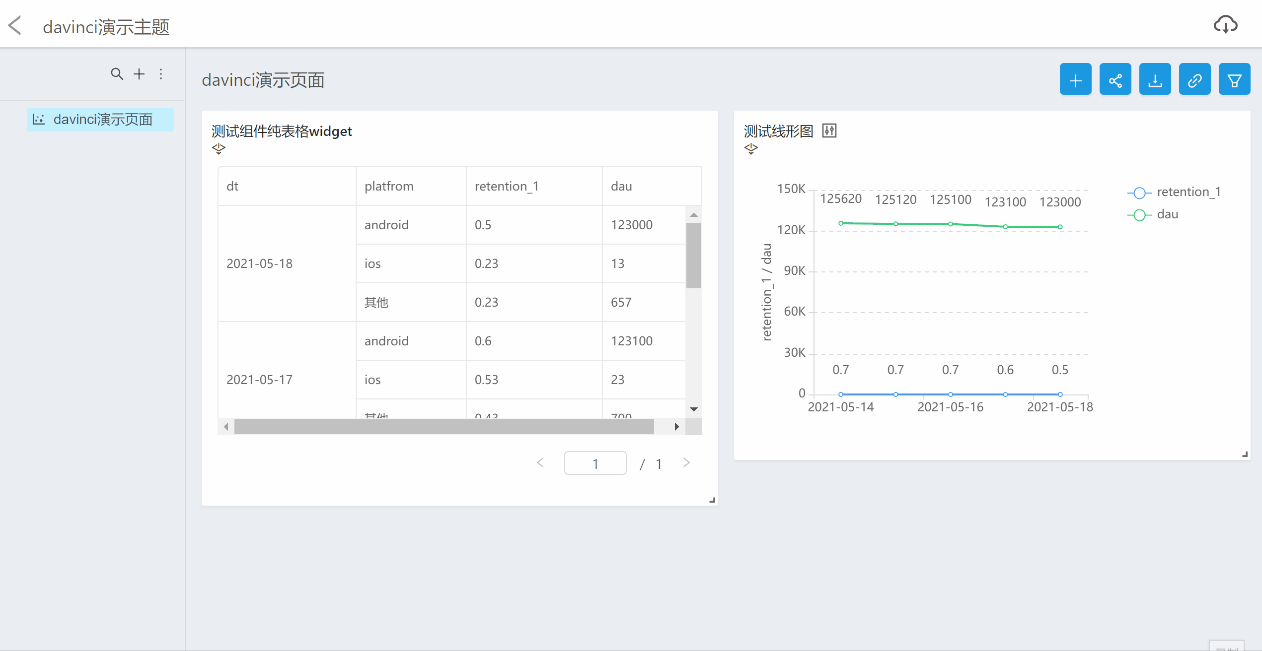
Task: Go back to davinci演示主题 list
Action: (x=15, y=25)
